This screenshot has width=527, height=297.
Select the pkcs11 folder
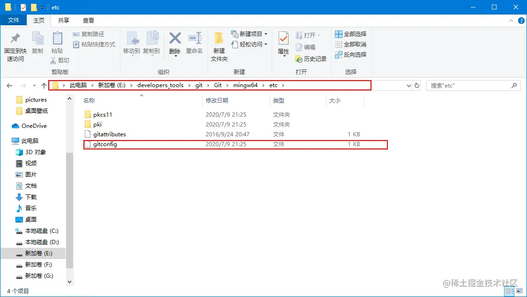pos(103,115)
